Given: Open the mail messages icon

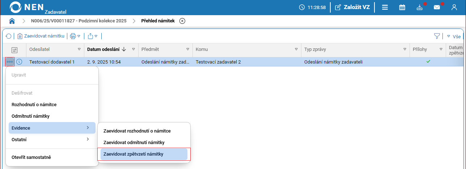Looking at the screenshot, I should (437, 7).
